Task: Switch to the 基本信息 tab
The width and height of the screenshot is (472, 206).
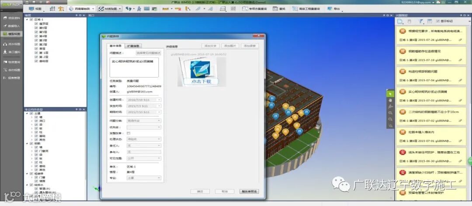Action: (115, 46)
